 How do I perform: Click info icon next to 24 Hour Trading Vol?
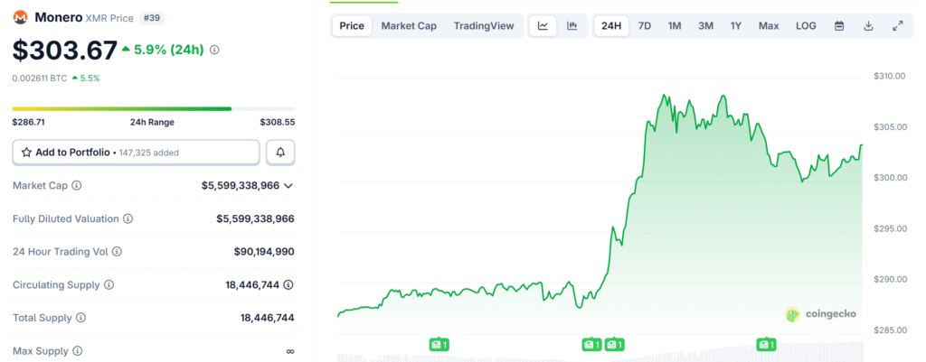click(x=117, y=252)
